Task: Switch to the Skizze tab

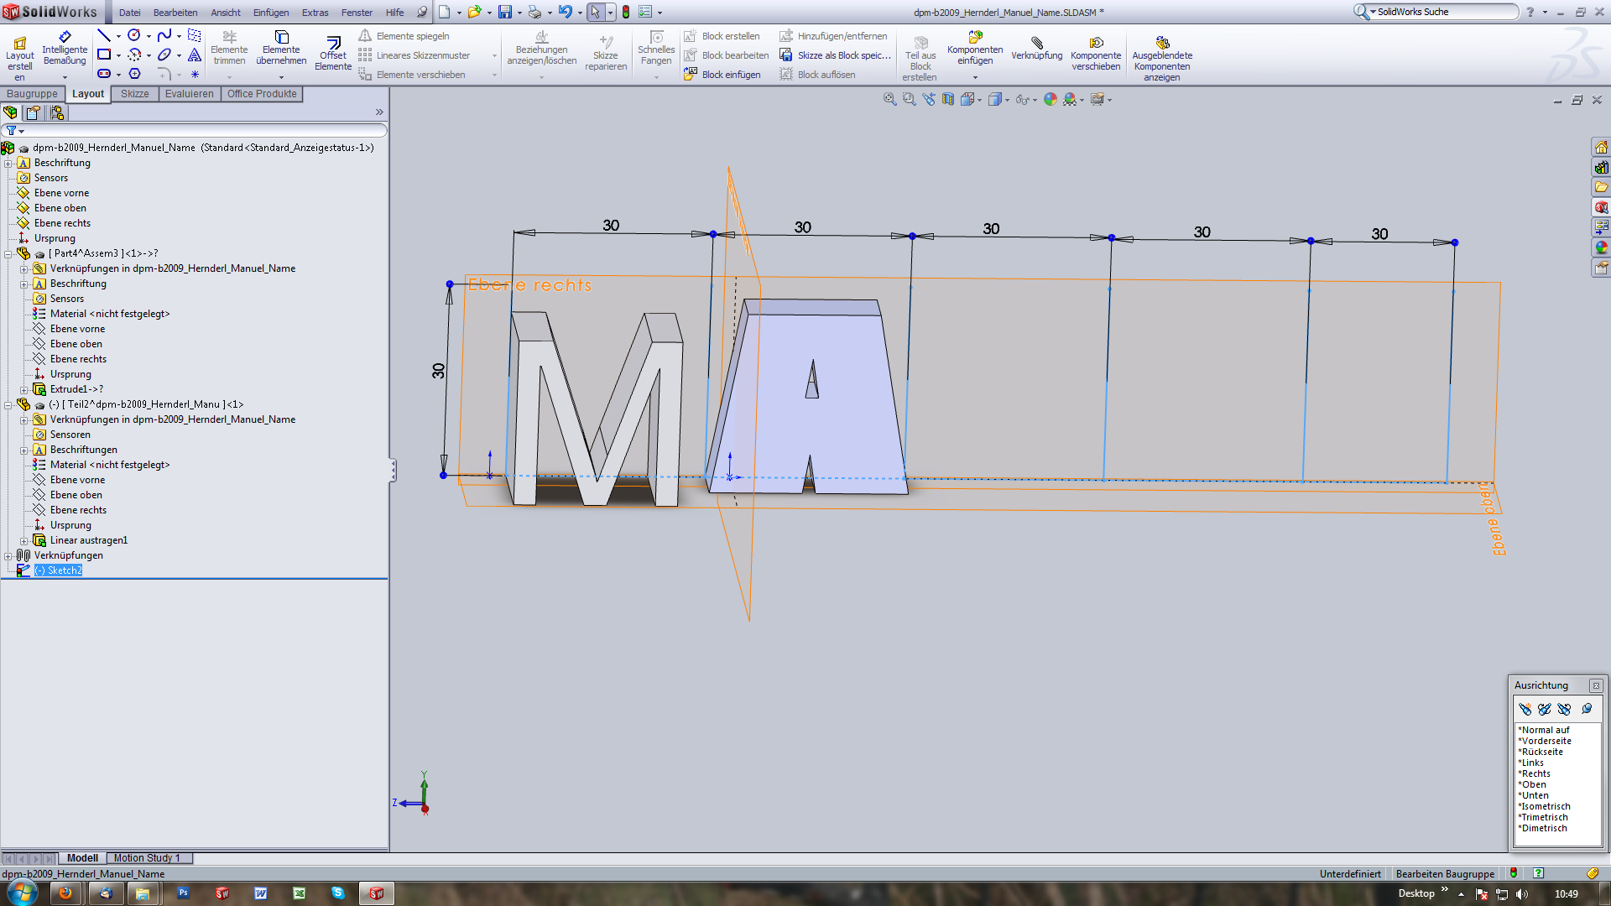Action: pyautogui.click(x=134, y=94)
